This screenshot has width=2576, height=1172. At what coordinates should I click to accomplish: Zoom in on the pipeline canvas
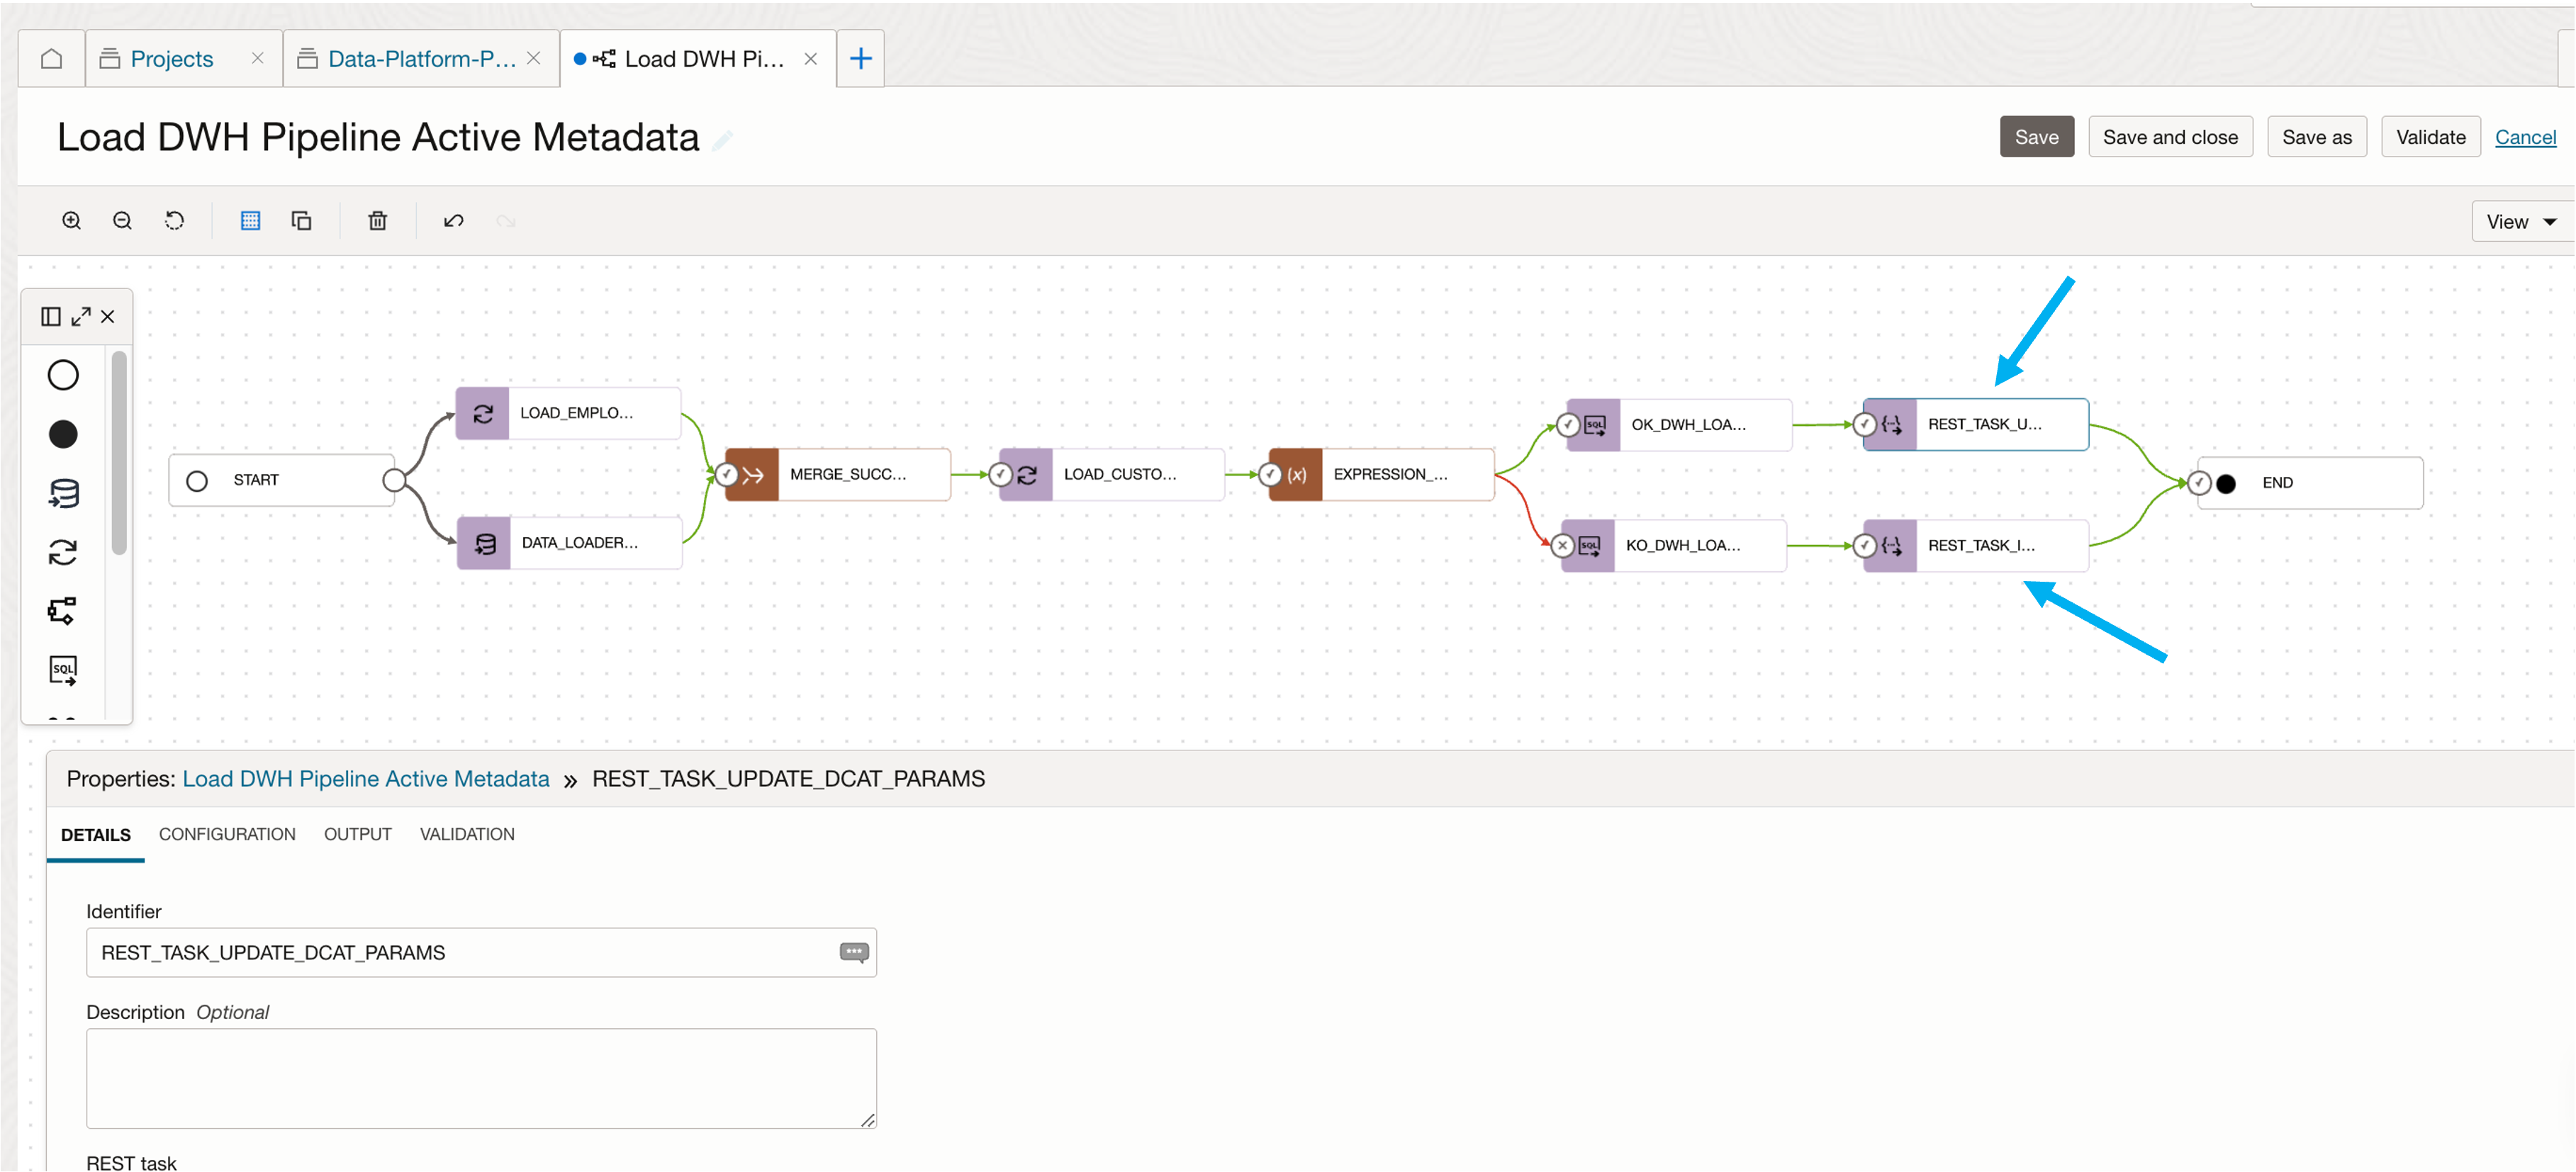coord(71,221)
